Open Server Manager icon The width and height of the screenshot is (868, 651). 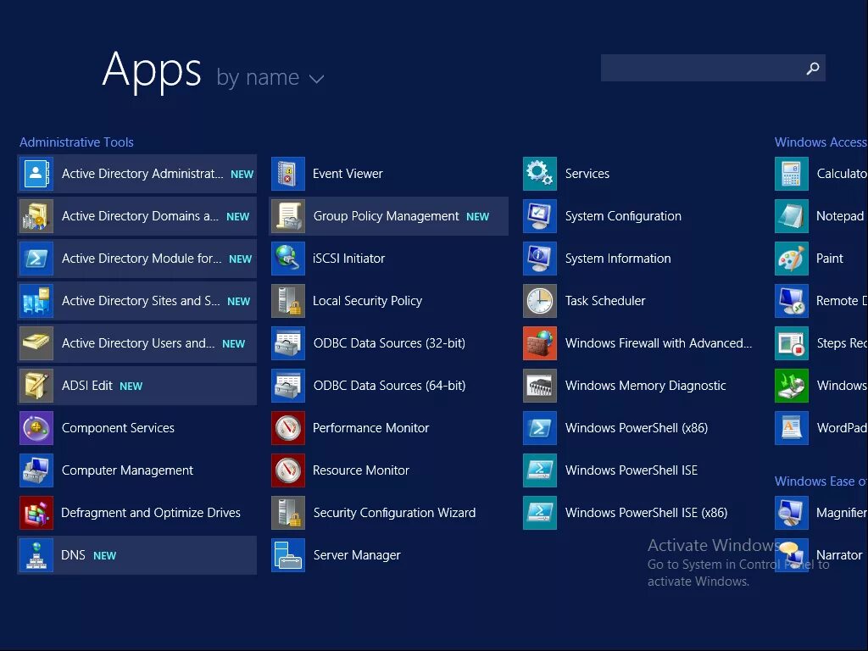coord(288,554)
